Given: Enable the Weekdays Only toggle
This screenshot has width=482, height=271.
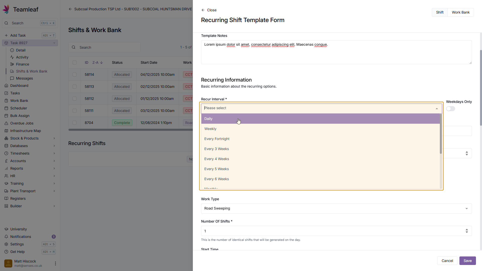Looking at the screenshot, I should (450, 109).
